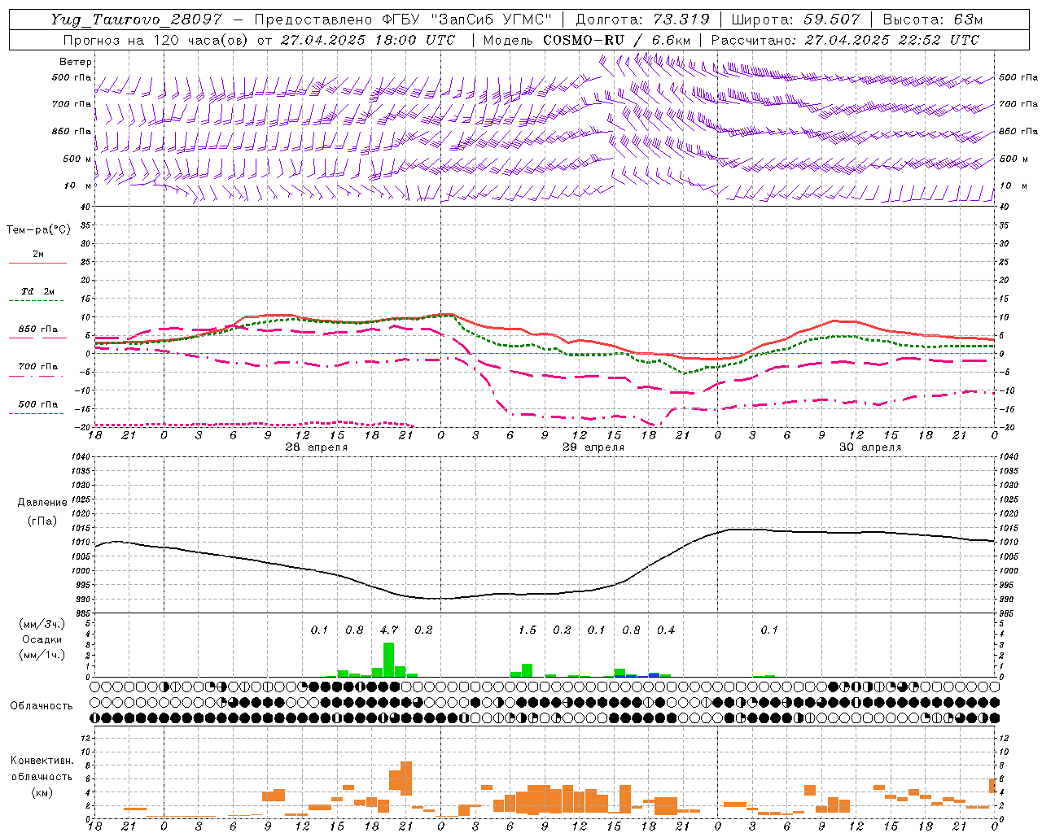
Task: Click the solid red line sample under 2м legend
Action: [37, 263]
